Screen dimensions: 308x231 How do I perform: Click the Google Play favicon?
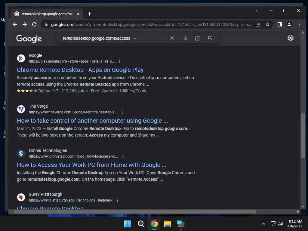tap(21, 58)
